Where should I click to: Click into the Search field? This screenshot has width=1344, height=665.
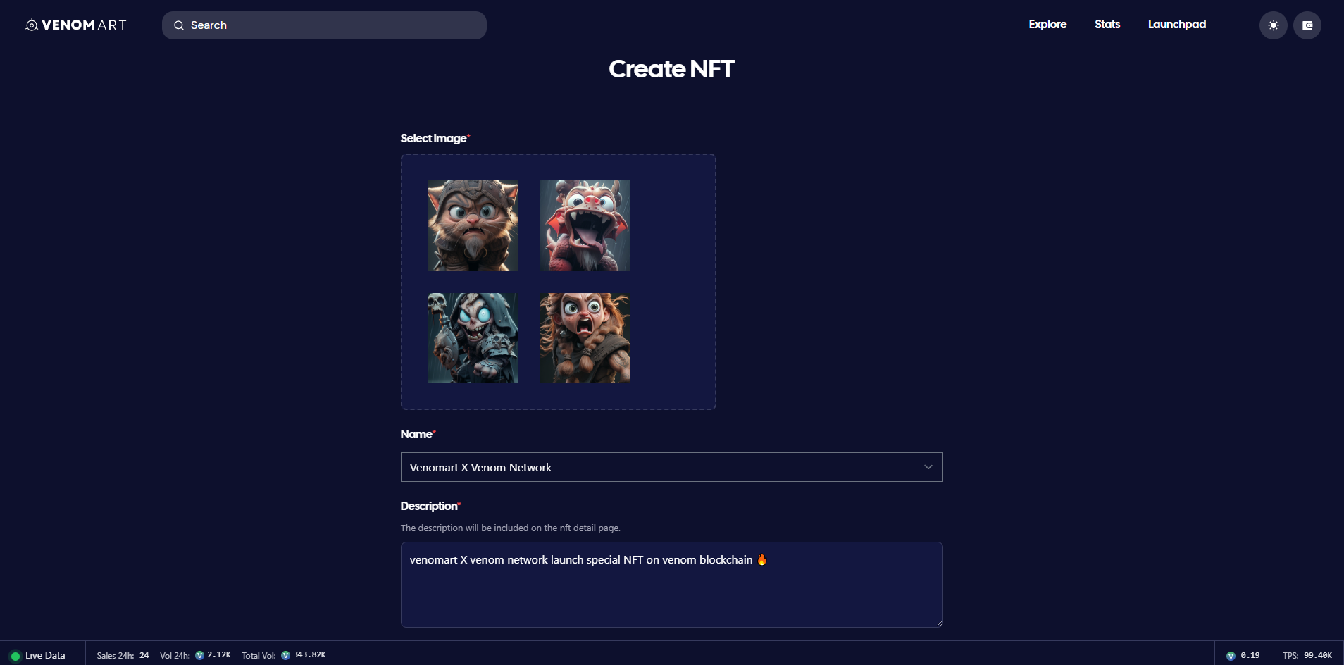click(324, 25)
